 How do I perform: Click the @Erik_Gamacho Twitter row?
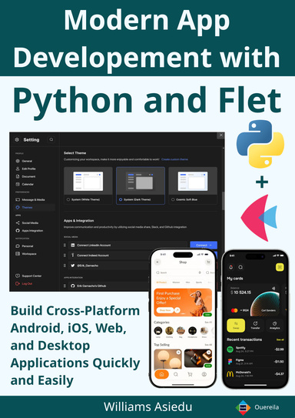tap(109, 266)
